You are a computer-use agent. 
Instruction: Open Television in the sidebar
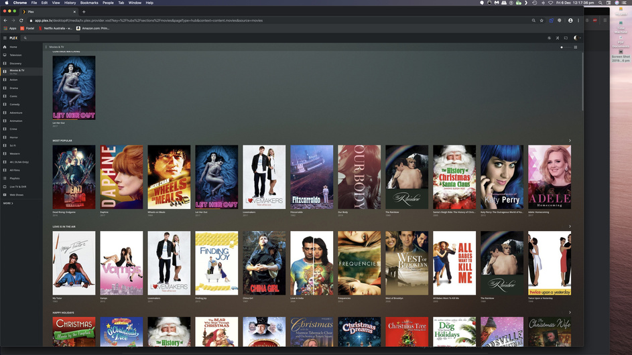pyautogui.click(x=21, y=55)
